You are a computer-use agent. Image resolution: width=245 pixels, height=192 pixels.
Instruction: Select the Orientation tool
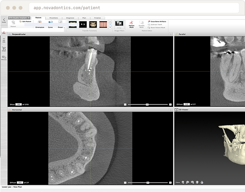pos(40,25)
